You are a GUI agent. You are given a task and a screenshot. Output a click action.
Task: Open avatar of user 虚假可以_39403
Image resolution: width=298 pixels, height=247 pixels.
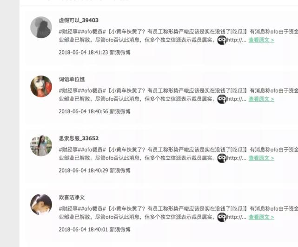pyautogui.click(x=41, y=27)
